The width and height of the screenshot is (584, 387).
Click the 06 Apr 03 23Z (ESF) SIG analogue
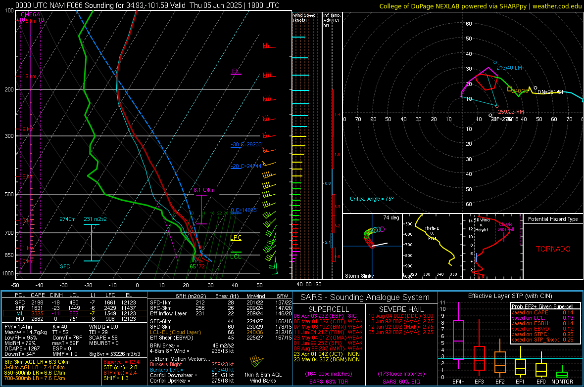point(325,316)
